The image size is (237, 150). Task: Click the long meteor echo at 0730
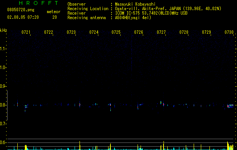coord(230,106)
